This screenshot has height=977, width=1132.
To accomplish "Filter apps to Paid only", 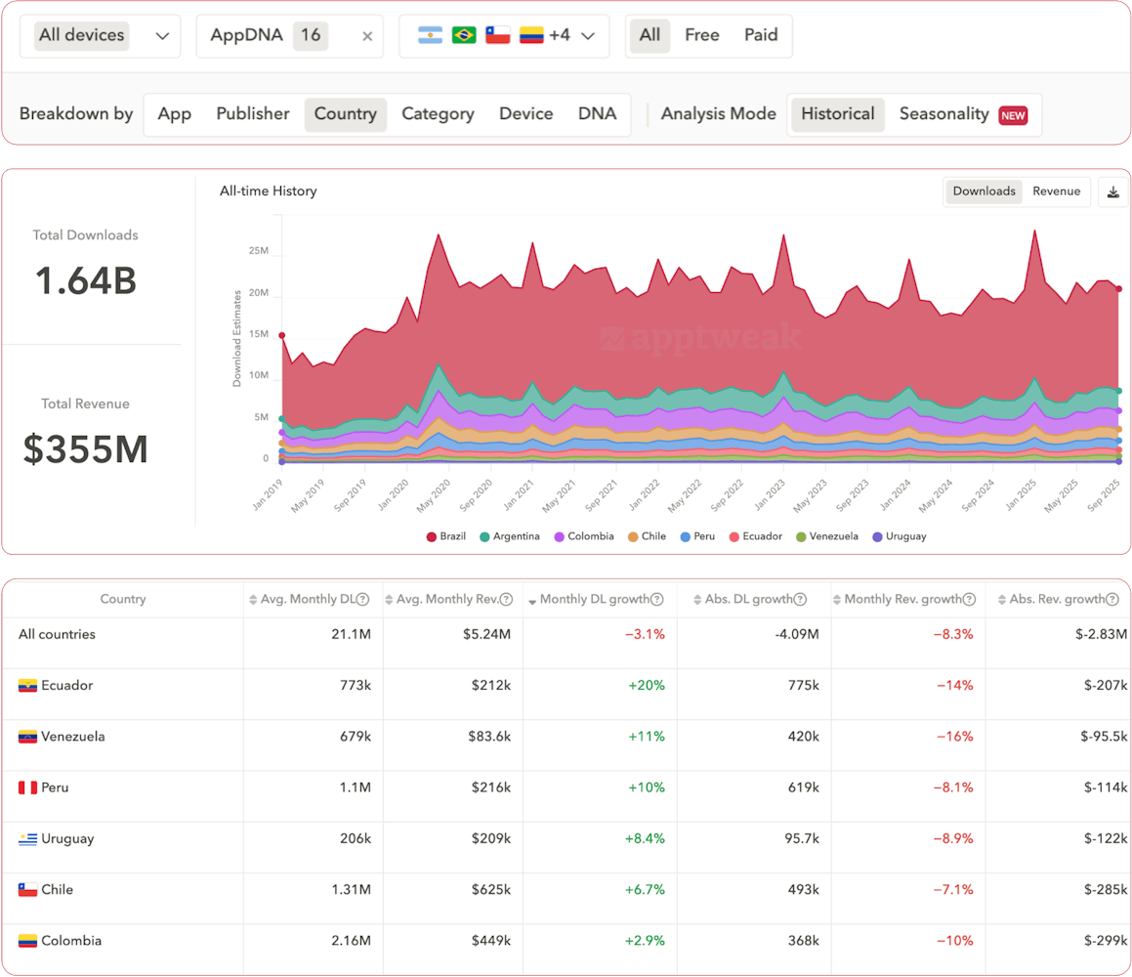I will tap(761, 34).
